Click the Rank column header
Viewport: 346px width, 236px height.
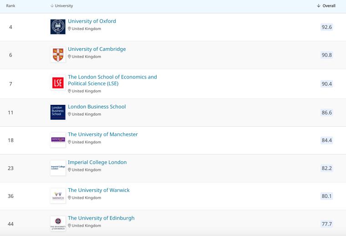[10, 6]
